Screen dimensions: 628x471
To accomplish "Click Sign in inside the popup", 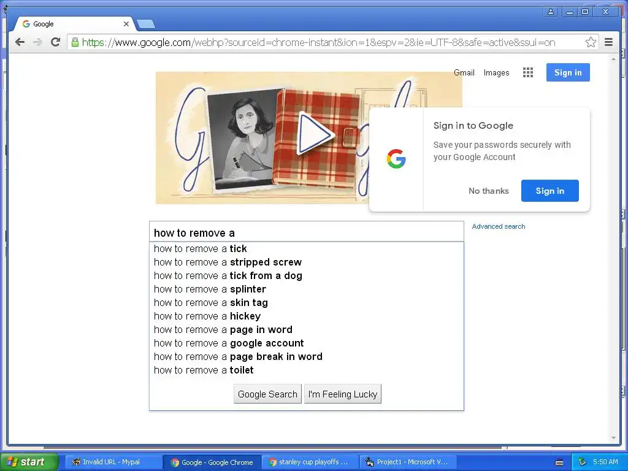I will pos(550,191).
